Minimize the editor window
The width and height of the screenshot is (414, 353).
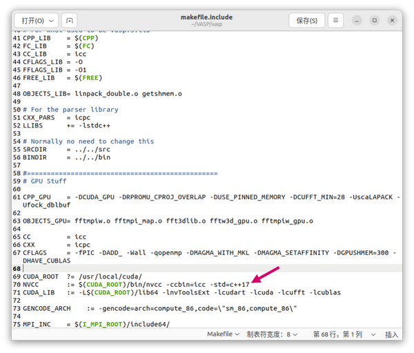click(x=357, y=21)
